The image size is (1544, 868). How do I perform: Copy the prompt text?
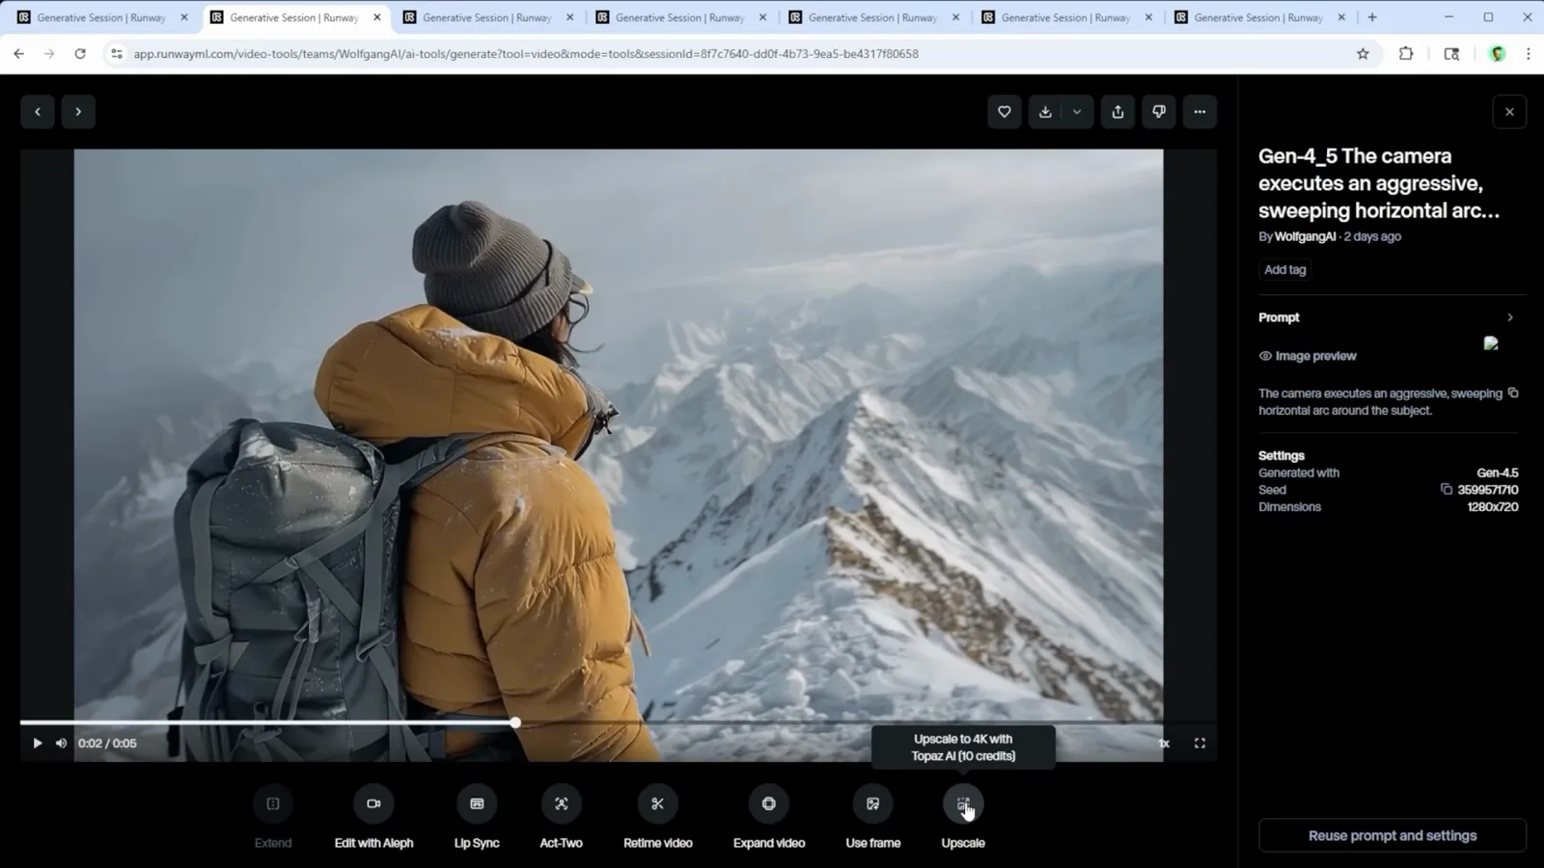[1513, 393]
